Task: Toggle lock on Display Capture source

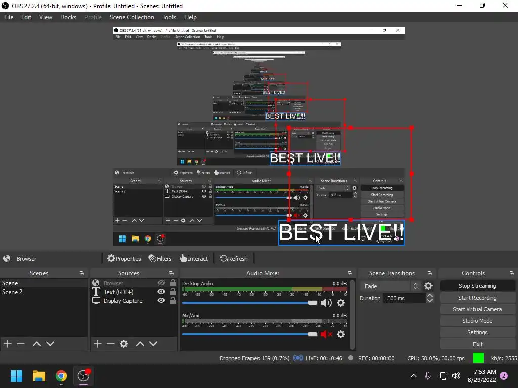Action: click(x=173, y=300)
